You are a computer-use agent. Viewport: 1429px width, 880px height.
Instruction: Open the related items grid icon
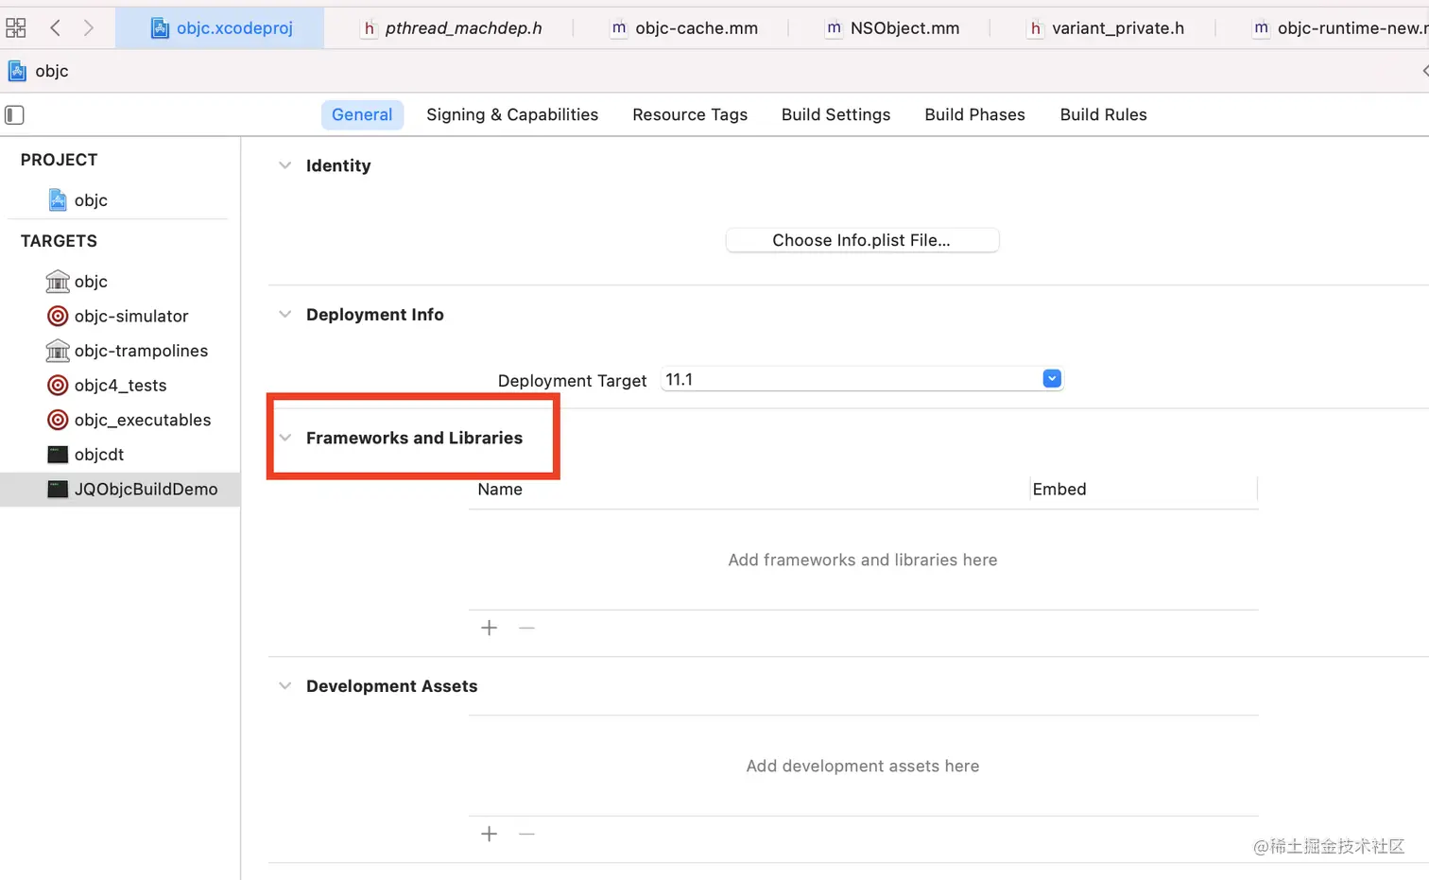tap(16, 27)
